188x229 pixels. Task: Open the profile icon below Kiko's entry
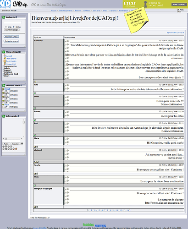pos(35,93)
